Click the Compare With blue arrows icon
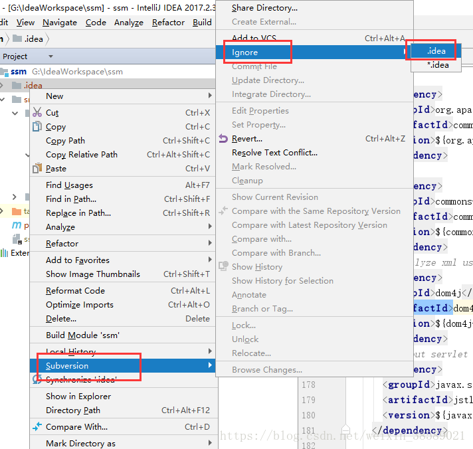This screenshot has width=473, height=449. point(37,426)
